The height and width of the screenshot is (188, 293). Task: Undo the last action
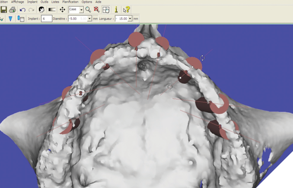click(x=22, y=9)
